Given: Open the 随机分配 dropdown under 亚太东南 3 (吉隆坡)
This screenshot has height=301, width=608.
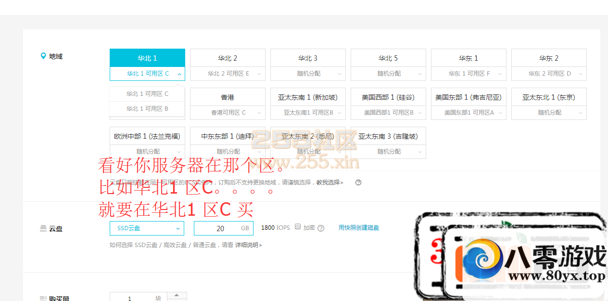Looking at the screenshot, I should pyautogui.click(x=388, y=152).
